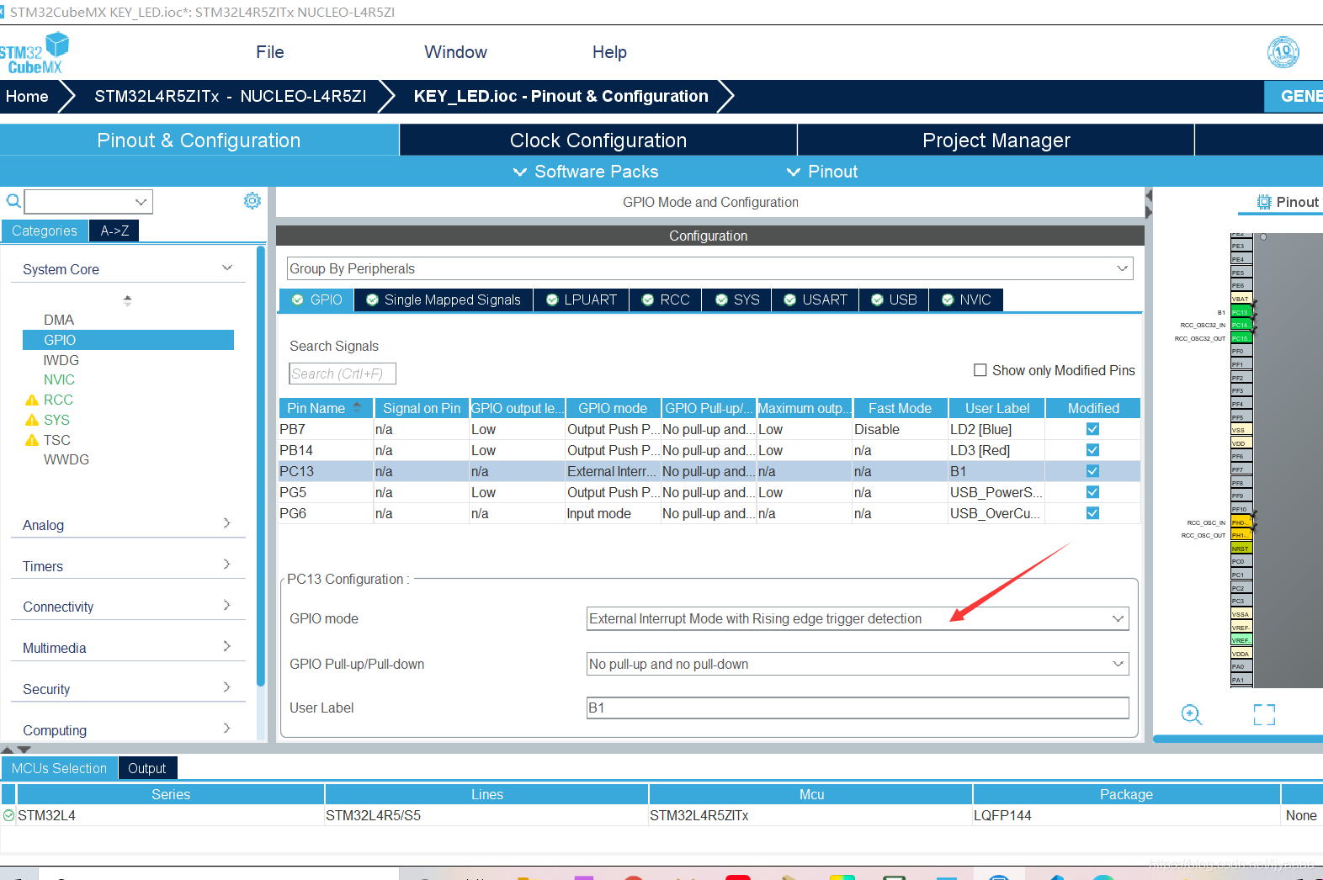Click the green check icon on GPIO tab
Viewport: 1323px width, 880px height.
pyautogui.click(x=297, y=300)
